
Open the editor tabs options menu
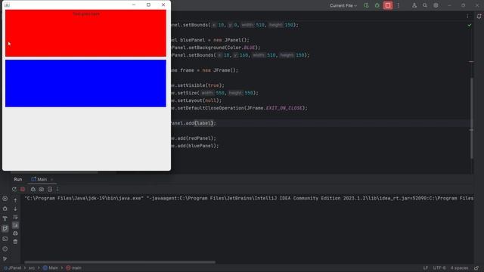click(x=467, y=17)
